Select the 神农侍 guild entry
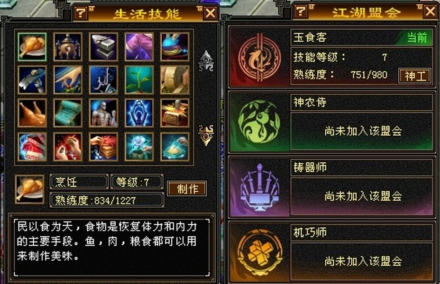The height and width of the screenshot is (284, 440). click(x=331, y=122)
